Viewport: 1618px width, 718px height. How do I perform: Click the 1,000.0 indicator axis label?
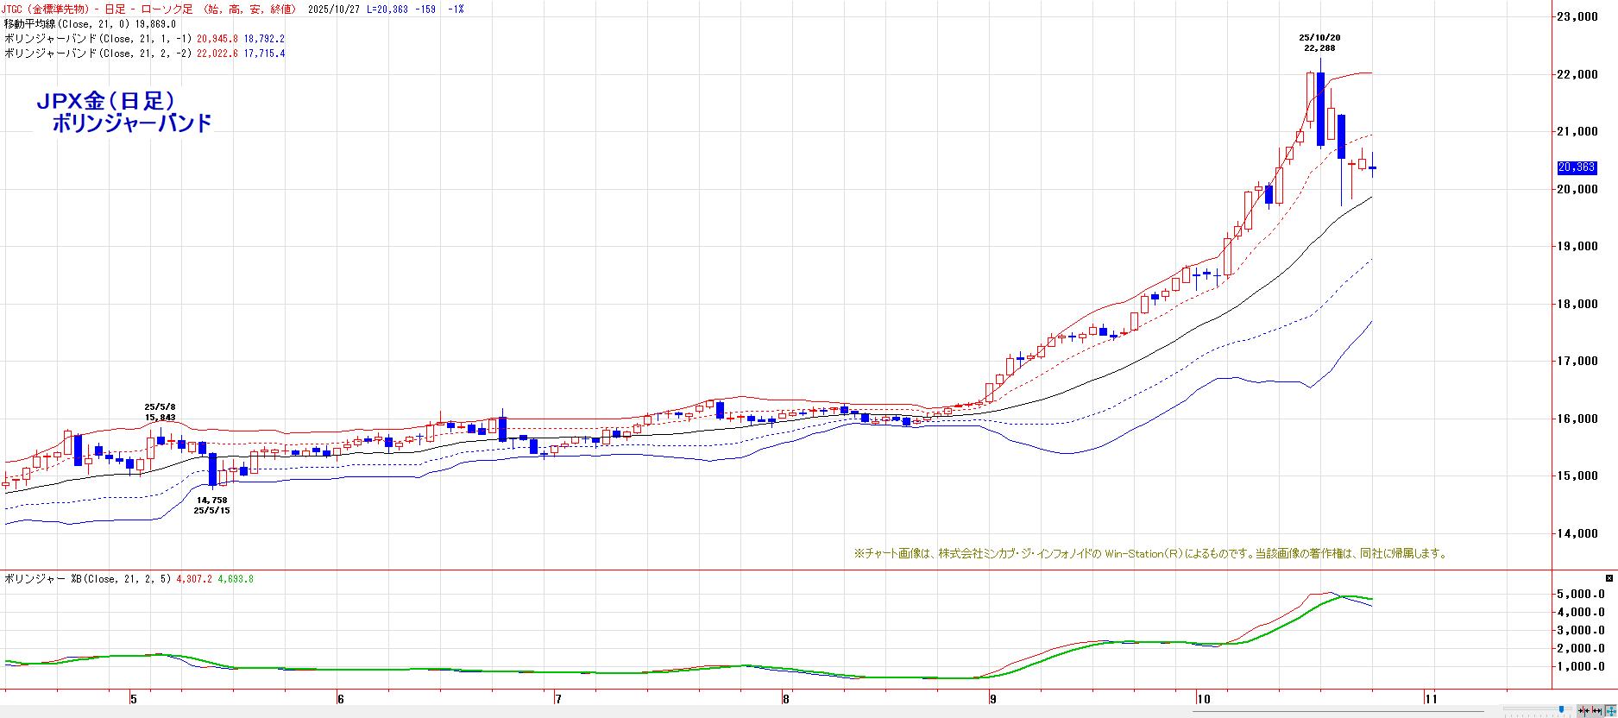point(1582,667)
